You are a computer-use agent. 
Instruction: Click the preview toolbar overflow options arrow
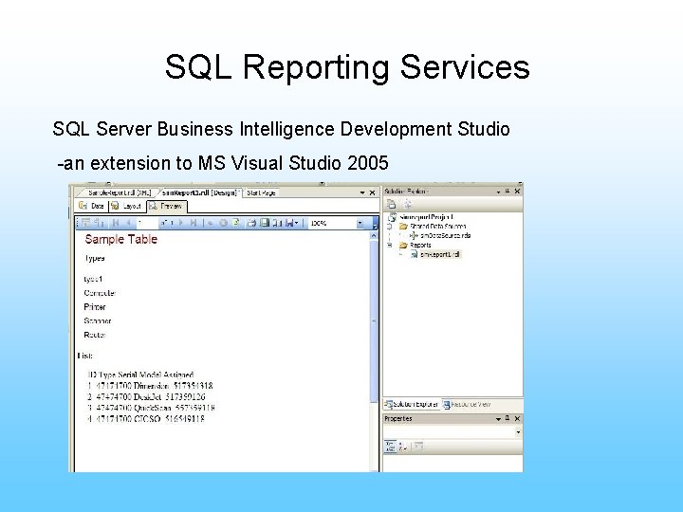click(375, 224)
